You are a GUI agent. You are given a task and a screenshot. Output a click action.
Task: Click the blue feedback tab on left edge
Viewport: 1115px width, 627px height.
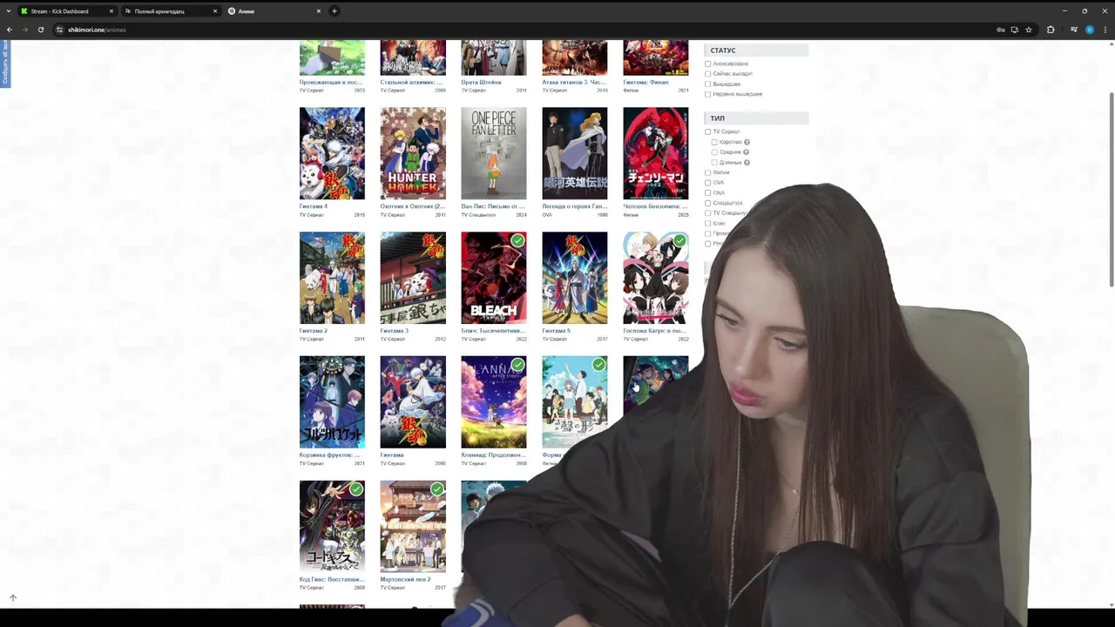pyautogui.click(x=4, y=63)
